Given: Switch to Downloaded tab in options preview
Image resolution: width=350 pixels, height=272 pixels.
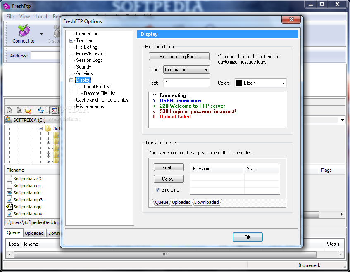Looking at the screenshot, I should pos(207,202).
